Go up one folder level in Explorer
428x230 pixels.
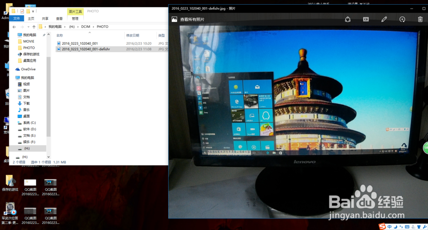34,27
